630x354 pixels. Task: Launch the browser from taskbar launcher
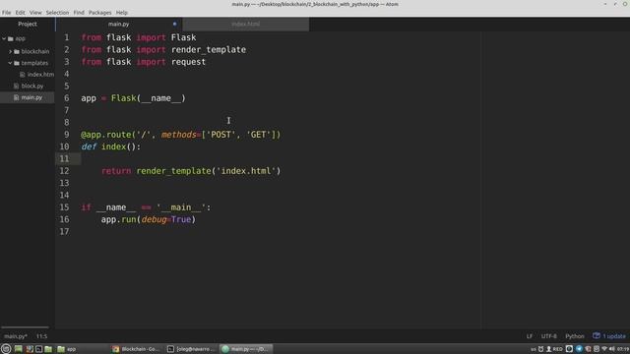point(29,349)
